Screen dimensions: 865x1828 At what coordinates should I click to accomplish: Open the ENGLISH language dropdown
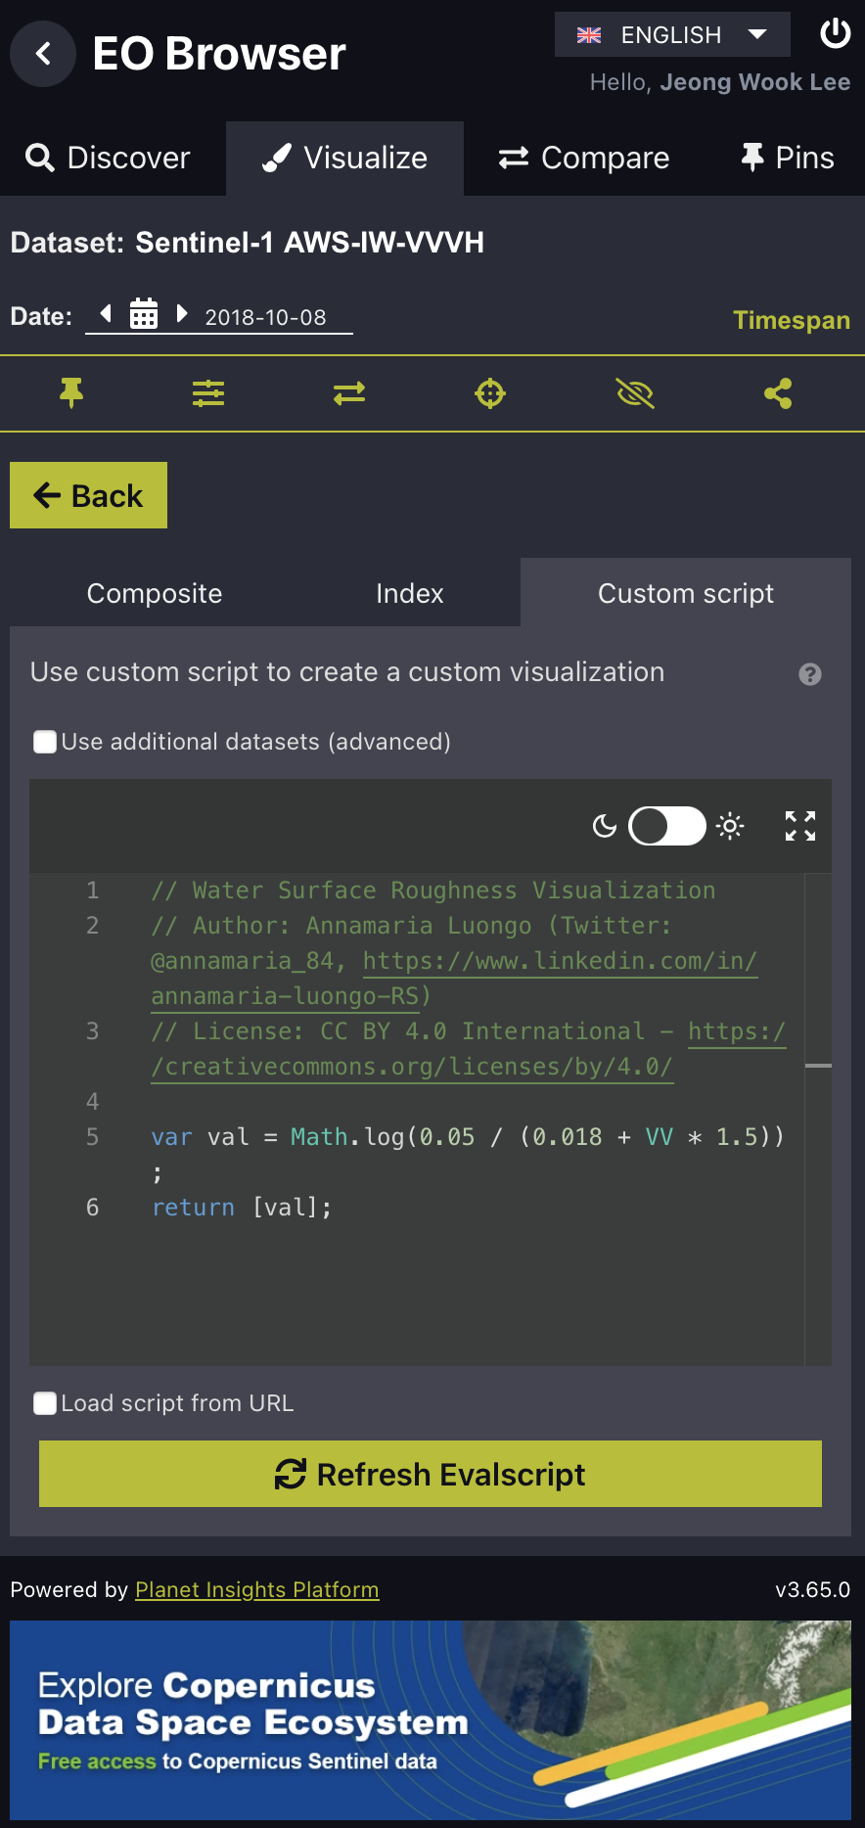coord(672,34)
